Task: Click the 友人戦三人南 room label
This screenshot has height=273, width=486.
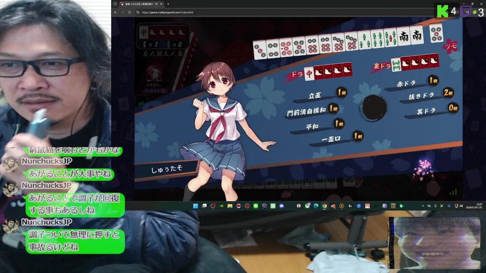Action: (163, 53)
